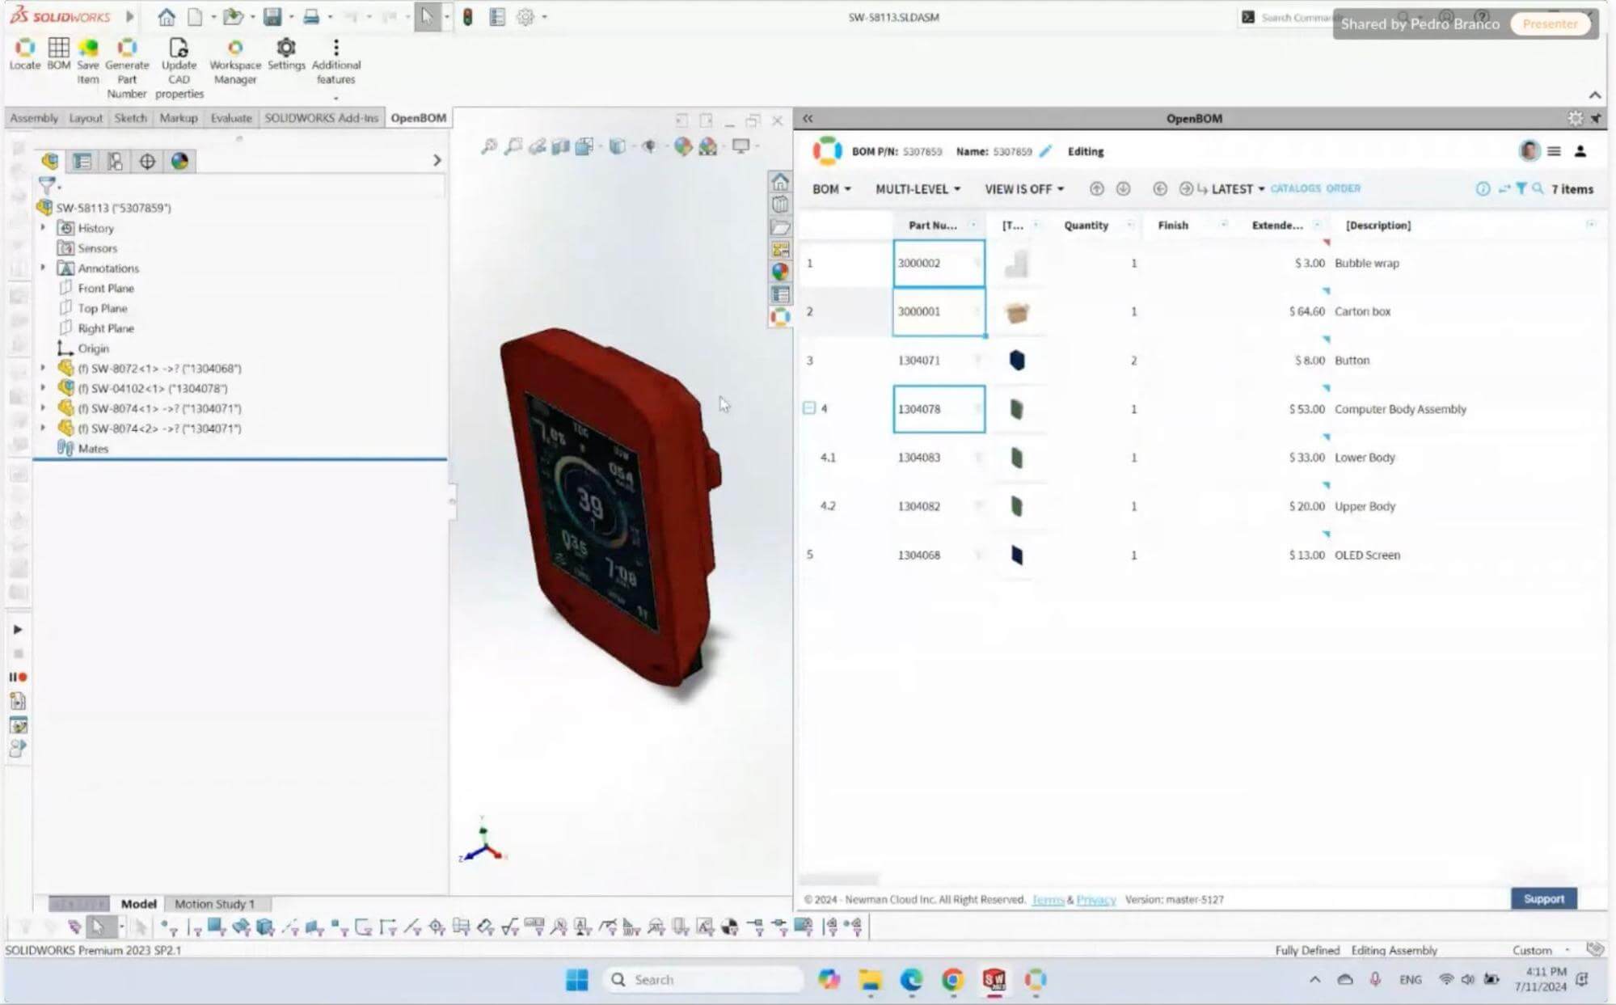Click the CATALOGS link

click(x=1295, y=188)
